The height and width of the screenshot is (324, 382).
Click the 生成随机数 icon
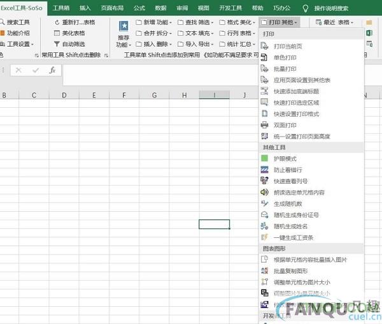(x=264, y=203)
